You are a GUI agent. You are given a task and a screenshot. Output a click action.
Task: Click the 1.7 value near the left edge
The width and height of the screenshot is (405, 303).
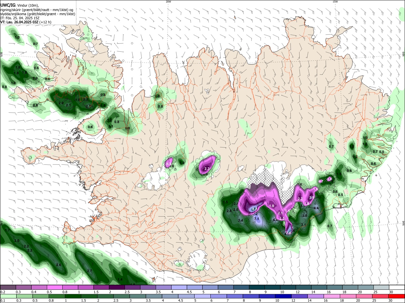tap(8, 231)
